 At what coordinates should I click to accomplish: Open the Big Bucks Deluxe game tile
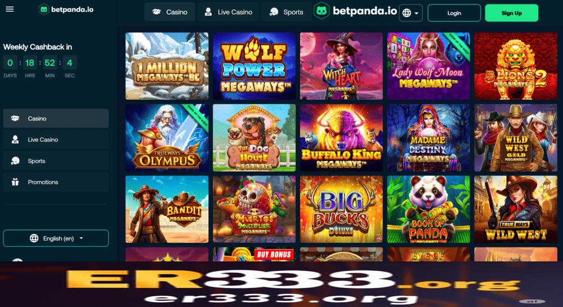341,209
